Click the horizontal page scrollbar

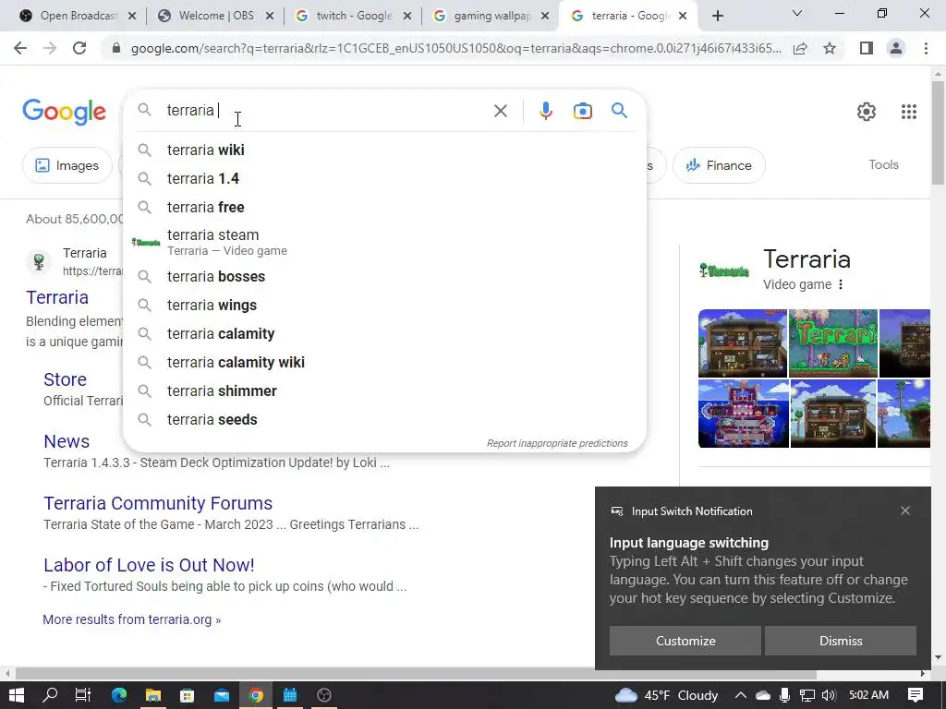(x=416, y=673)
